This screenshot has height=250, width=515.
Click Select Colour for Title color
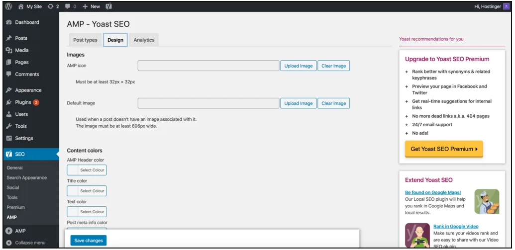pyautogui.click(x=92, y=191)
